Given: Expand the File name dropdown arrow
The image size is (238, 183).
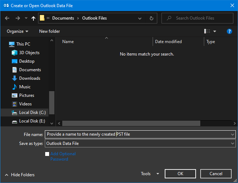Looking at the screenshot, I should click(x=233, y=135).
